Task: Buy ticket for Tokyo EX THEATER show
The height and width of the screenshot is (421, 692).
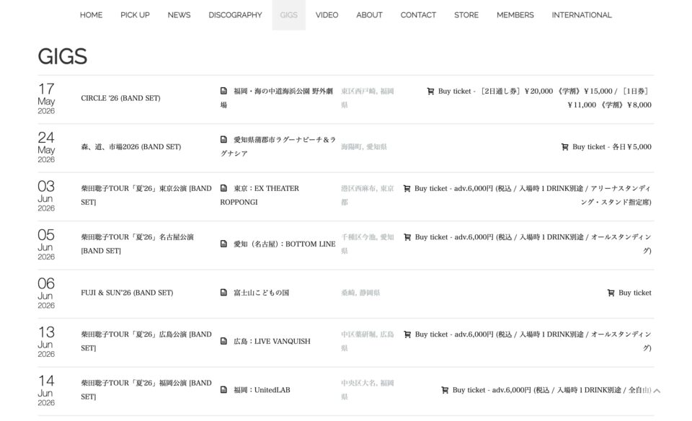Action: click(x=528, y=195)
